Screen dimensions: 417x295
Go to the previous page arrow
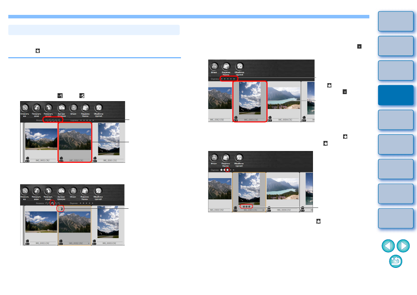(x=388, y=246)
